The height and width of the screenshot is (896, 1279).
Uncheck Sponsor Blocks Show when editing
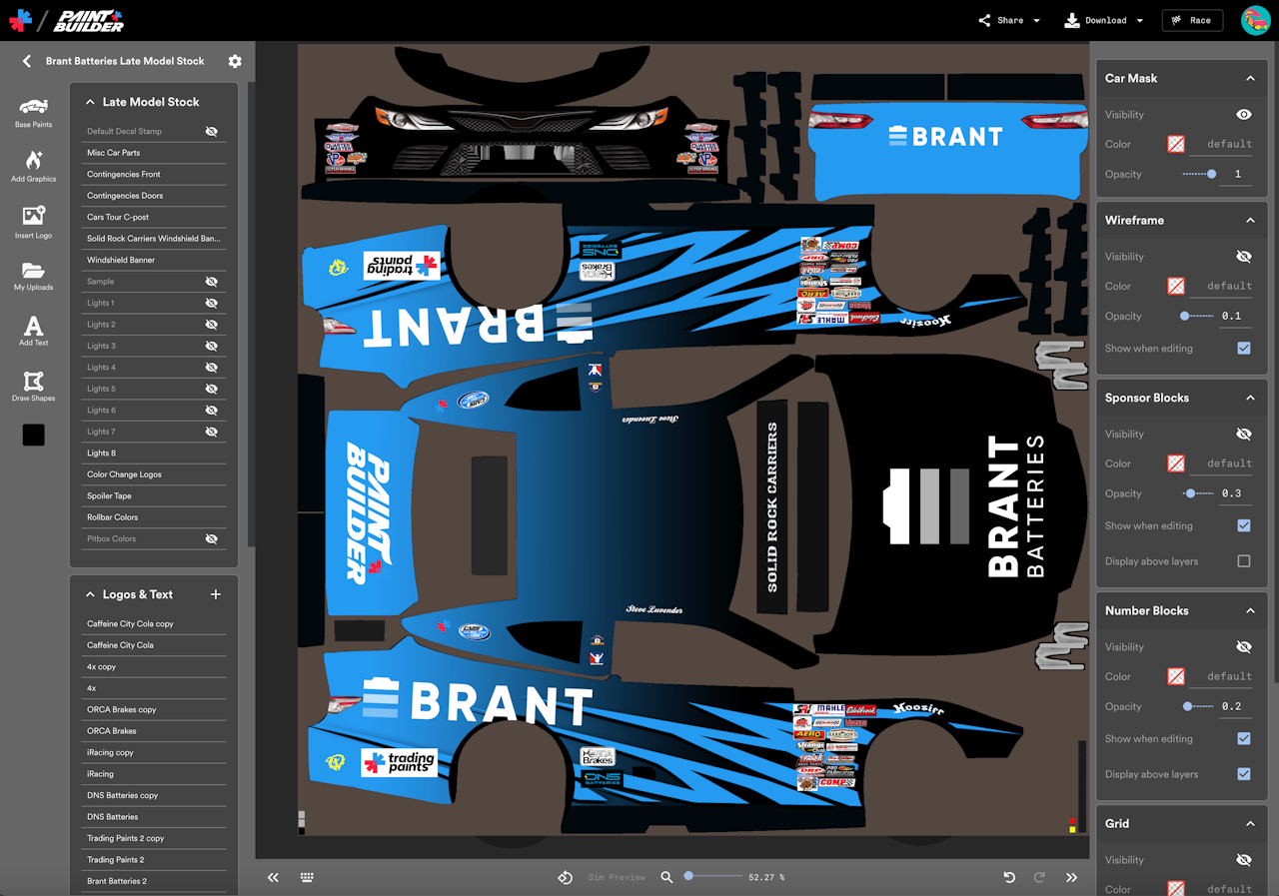[x=1244, y=525]
